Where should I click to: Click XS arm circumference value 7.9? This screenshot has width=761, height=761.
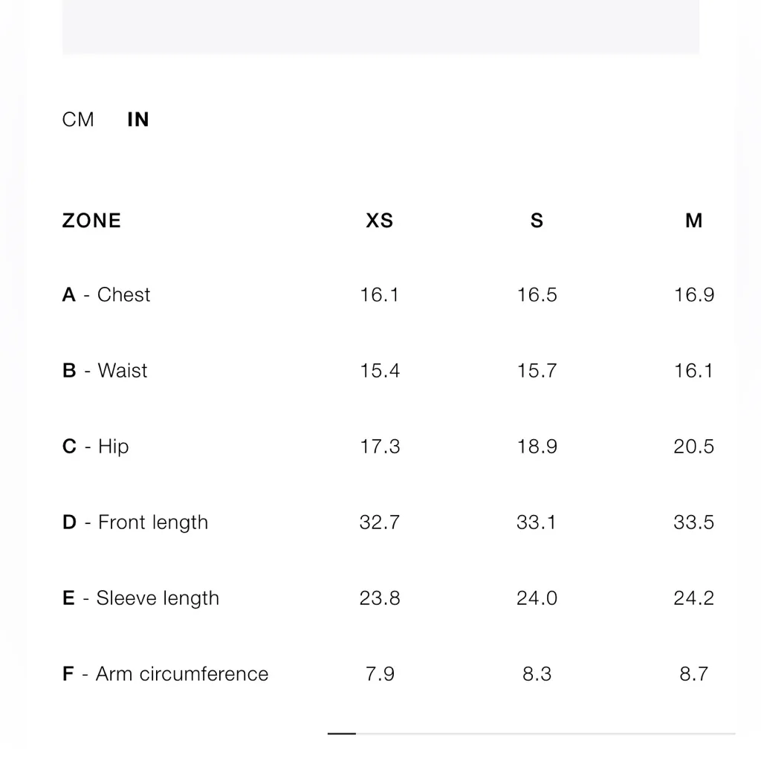click(380, 674)
